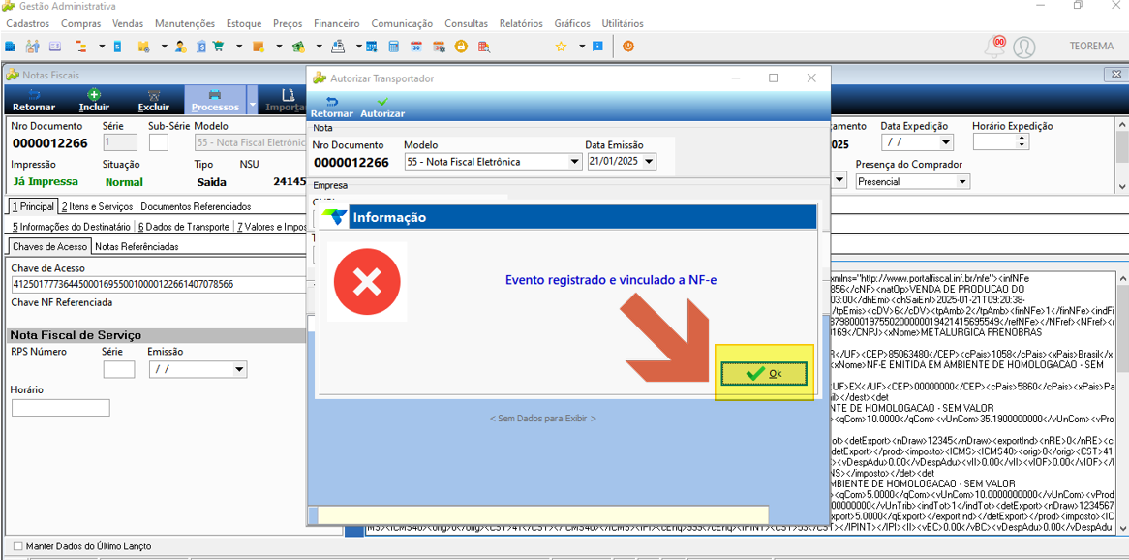Click the red table with magnifier icon
The width and height of the screenshot is (1129, 560).
pos(484,47)
